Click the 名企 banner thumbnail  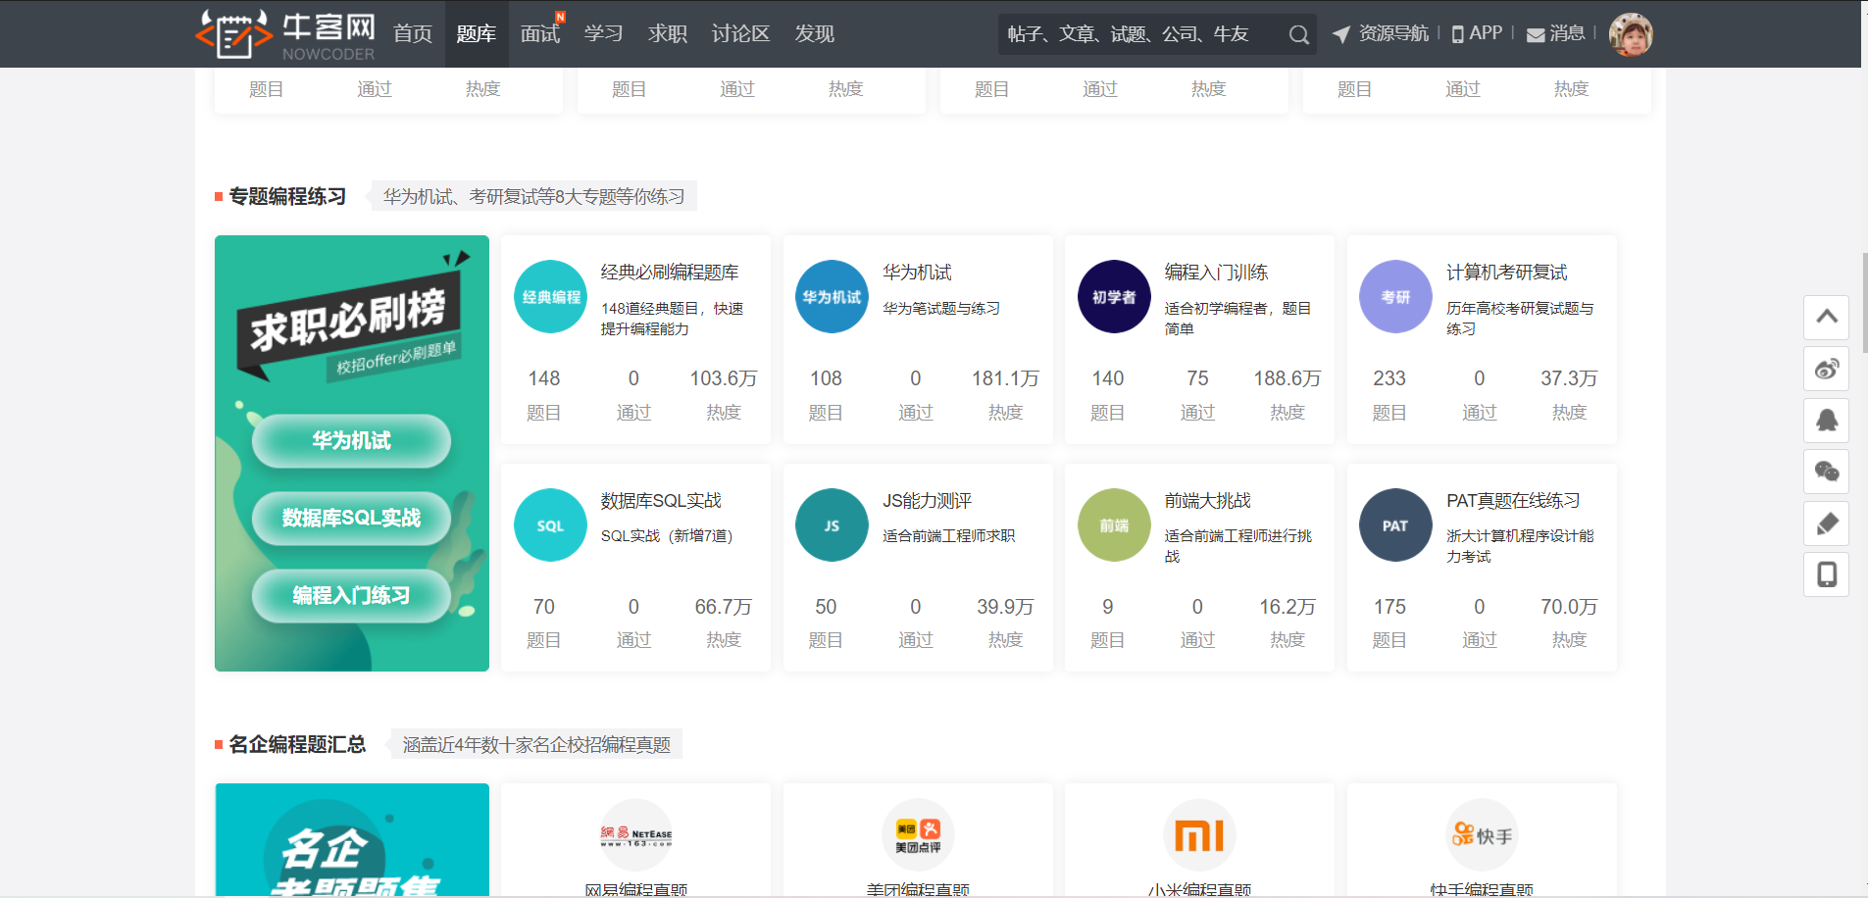352,839
